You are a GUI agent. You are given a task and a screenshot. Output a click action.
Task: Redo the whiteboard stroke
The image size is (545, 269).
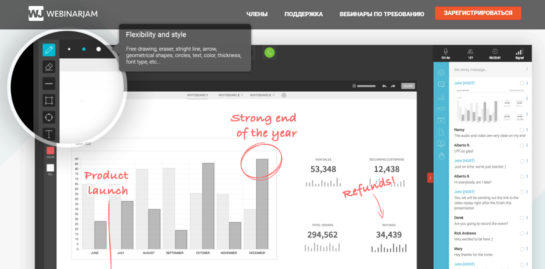point(393,86)
